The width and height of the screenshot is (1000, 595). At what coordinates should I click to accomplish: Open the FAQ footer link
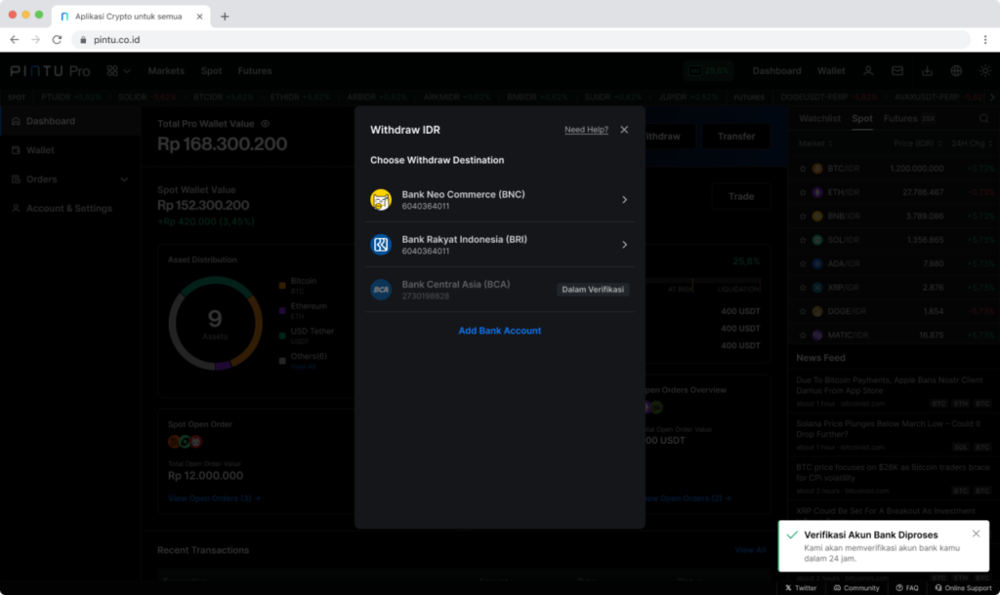[x=907, y=588]
